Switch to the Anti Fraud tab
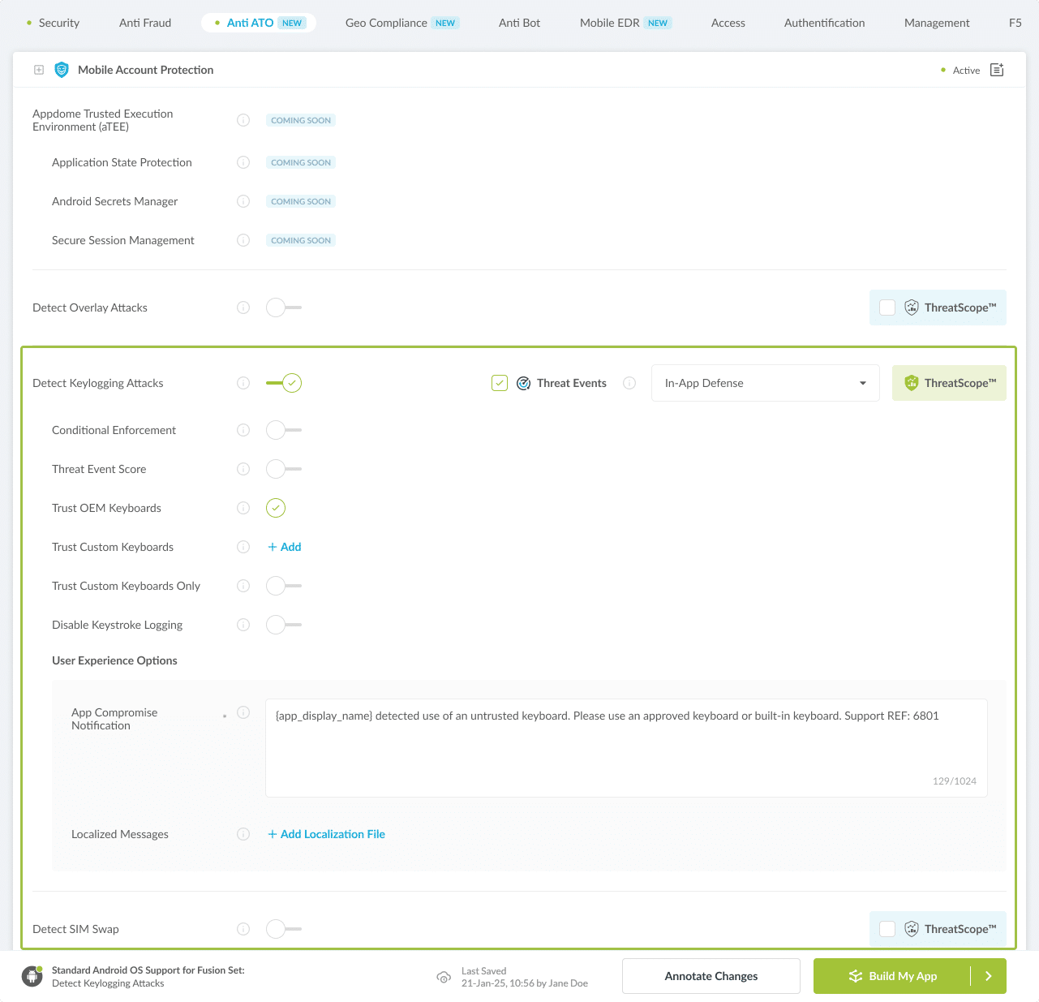This screenshot has height=1002, width=1039. pyautogui.click(x=145, y=23)
